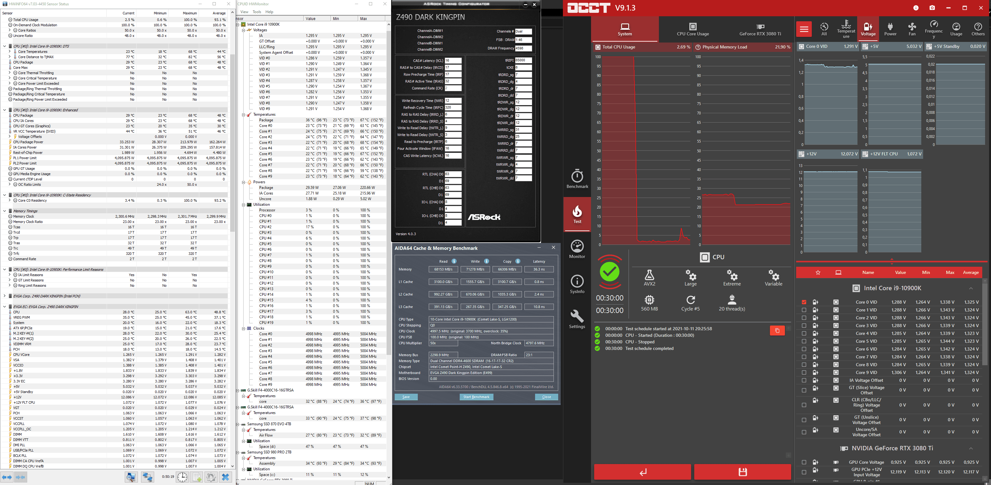
Task: Collapse Powers node in HWMonitor tree
Action: click(244, 182)
